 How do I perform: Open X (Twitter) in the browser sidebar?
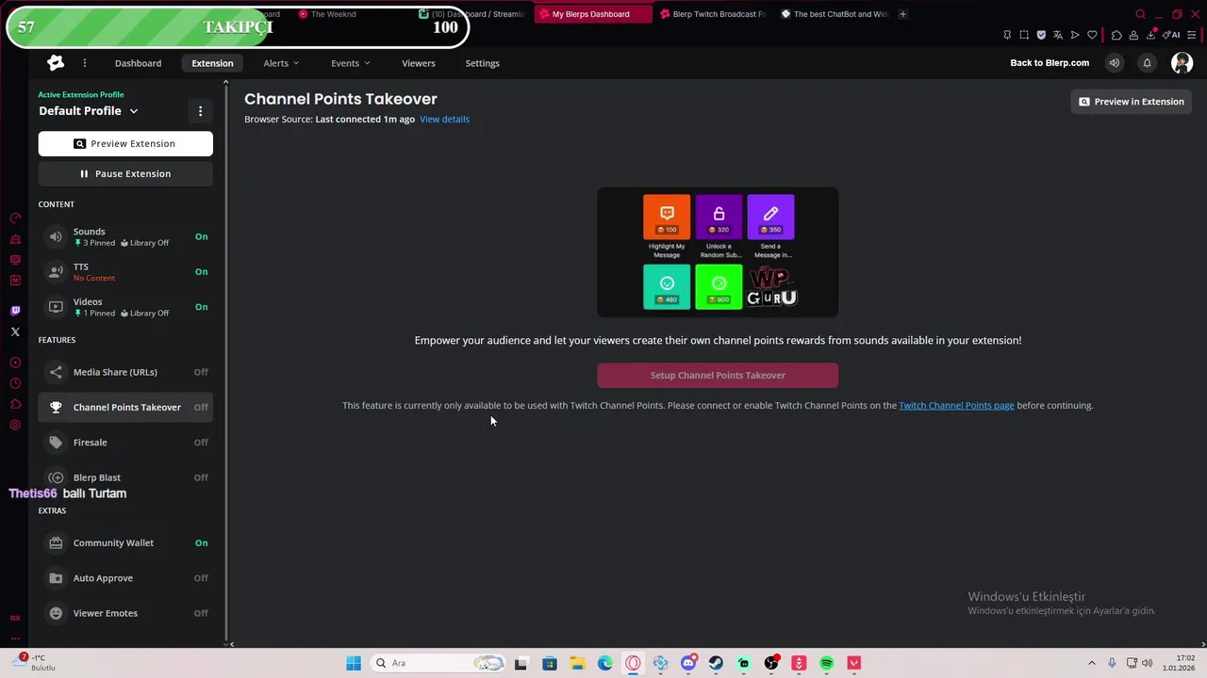15,331
